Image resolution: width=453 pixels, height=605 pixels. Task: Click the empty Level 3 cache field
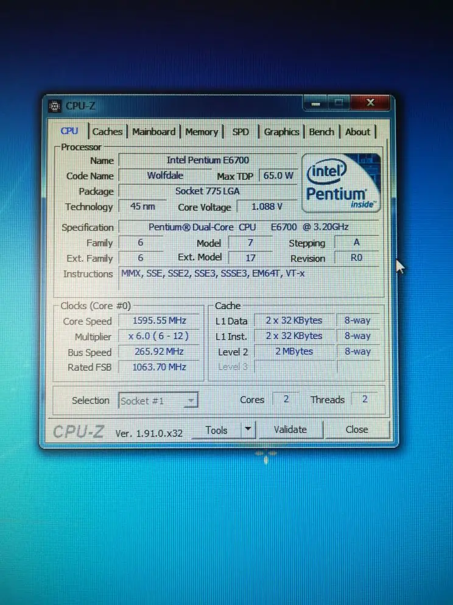(294, 367)
